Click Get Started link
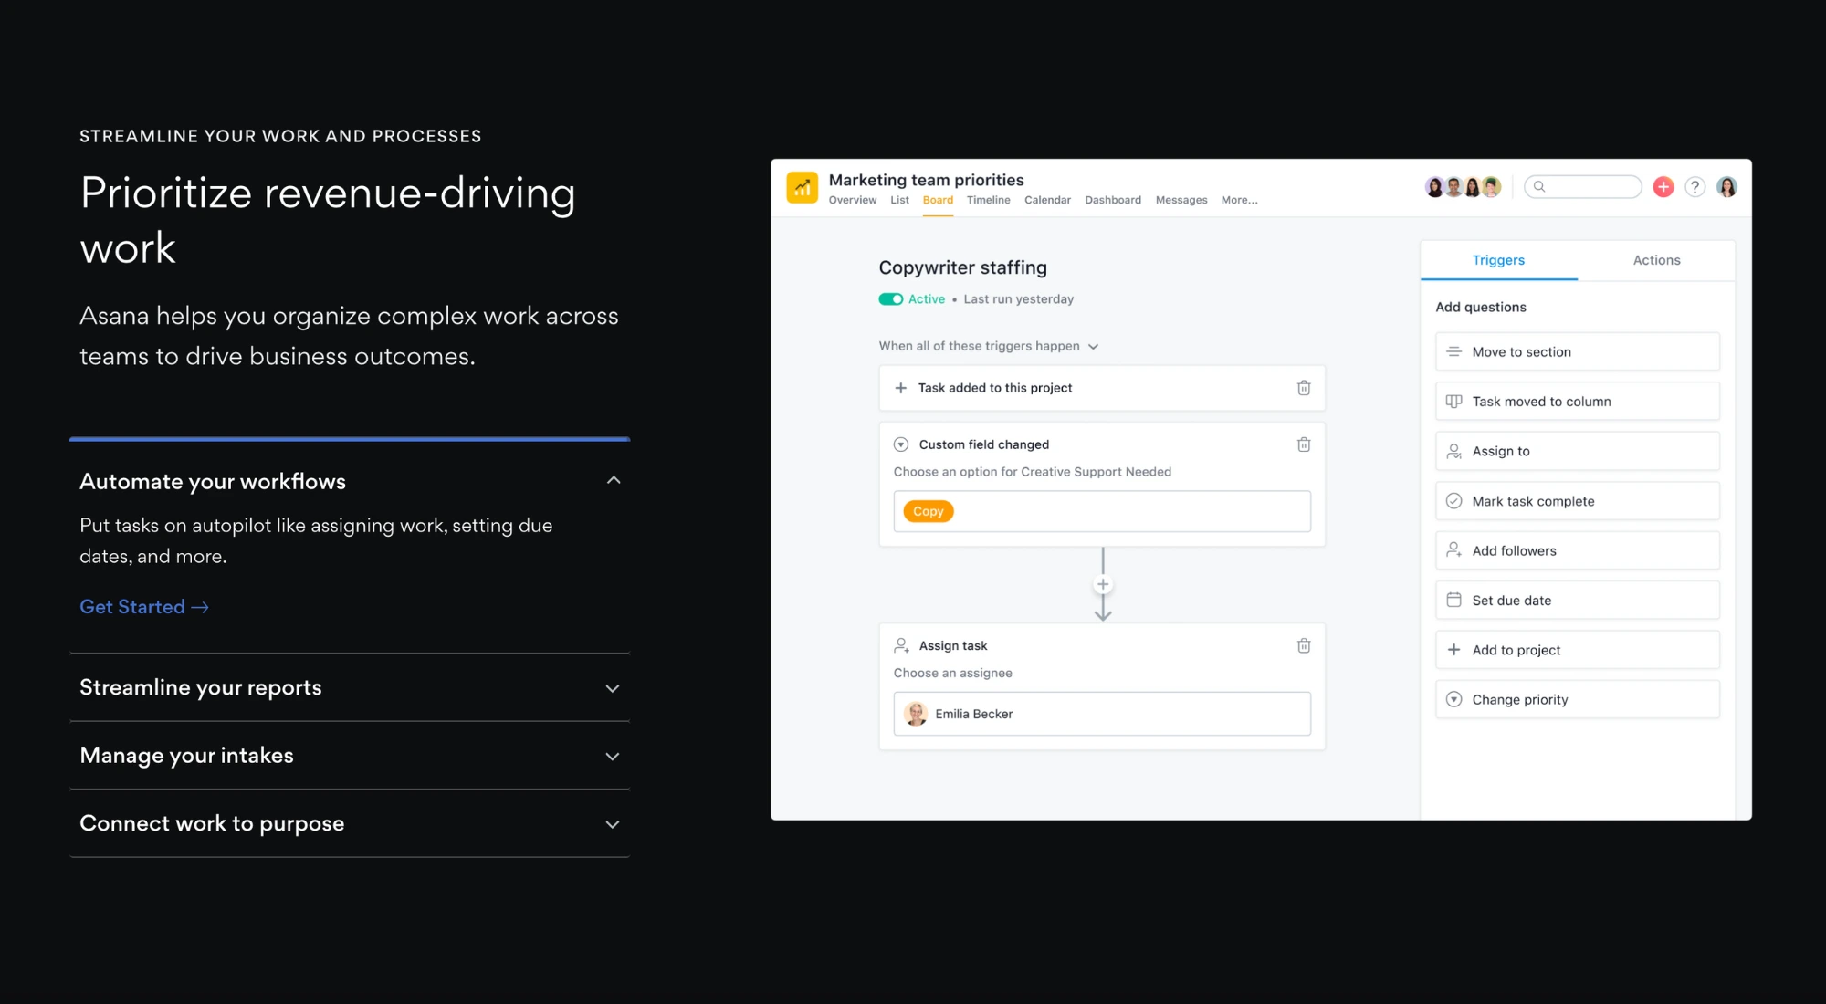 point(143,607)
